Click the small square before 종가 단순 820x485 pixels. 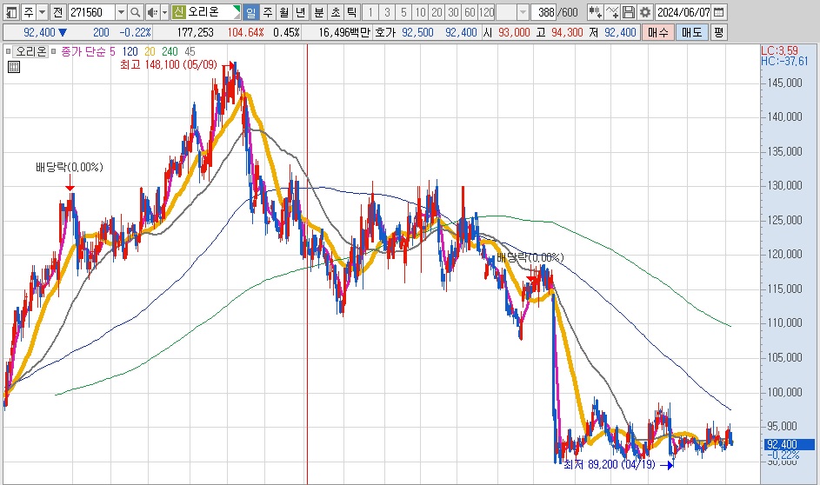53,51
